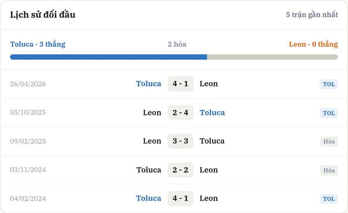
Task: Select the 4 - 1 score on 26/04/2026
Action: pos(180,84)
